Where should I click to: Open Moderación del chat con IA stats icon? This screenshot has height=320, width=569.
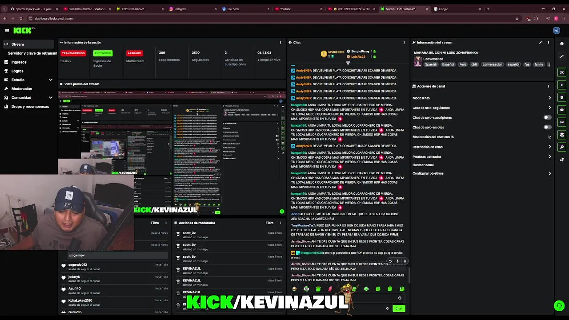[x=549, y=137]
